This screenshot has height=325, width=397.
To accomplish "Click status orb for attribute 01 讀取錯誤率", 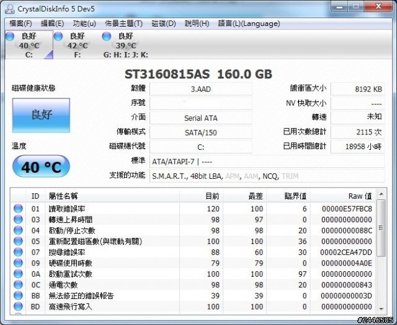I will pos(18,209).
